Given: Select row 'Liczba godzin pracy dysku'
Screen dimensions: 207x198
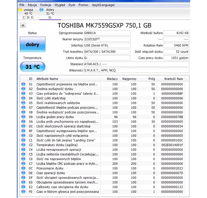Looking at the screenshot, I should pyautogui.click(x=102, y=117).
